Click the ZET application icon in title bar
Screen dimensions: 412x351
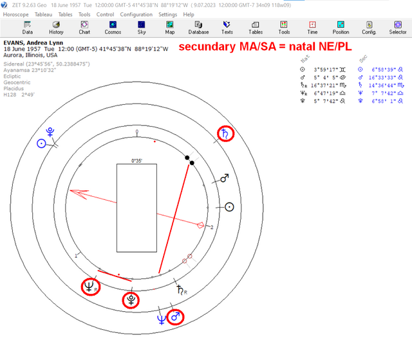point(5,5)
